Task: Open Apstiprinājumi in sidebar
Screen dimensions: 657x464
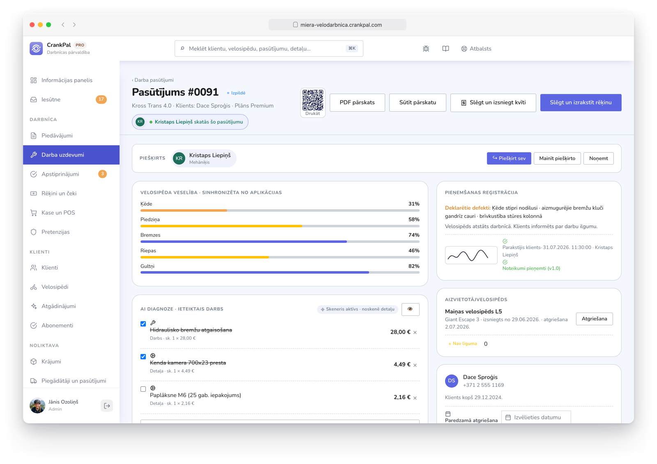Action: coord(71,174)
